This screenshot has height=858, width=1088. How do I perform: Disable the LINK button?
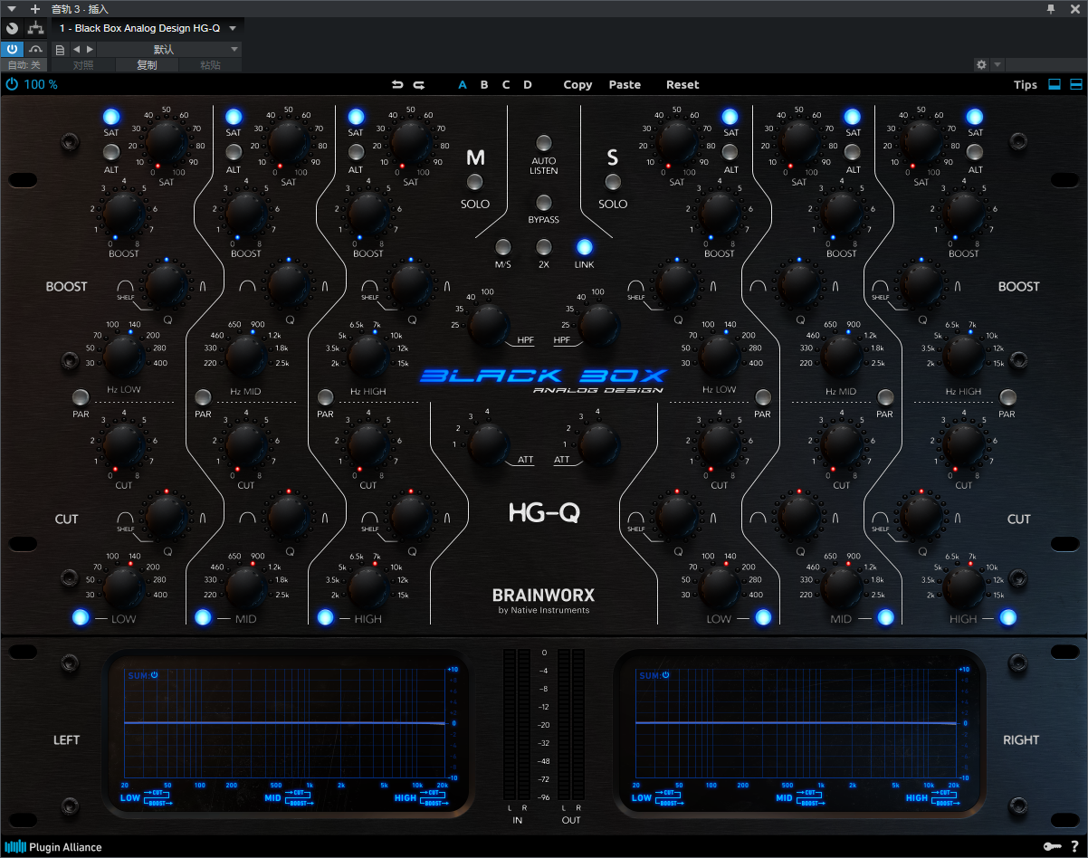(x=585, y=246)
